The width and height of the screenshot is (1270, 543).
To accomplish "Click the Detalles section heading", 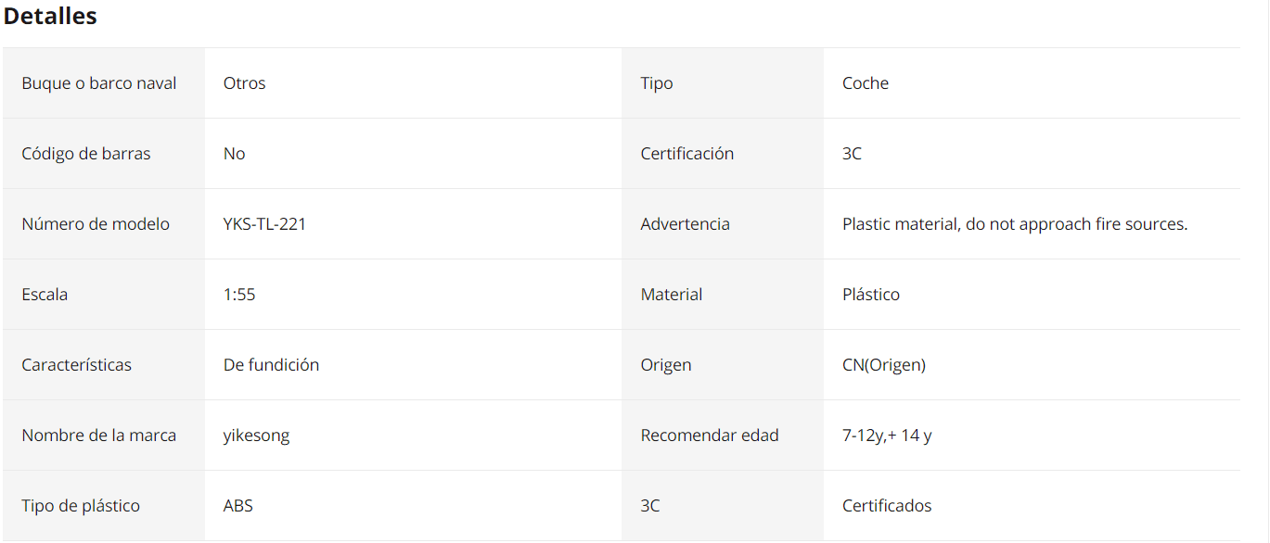I will (50, 17).
